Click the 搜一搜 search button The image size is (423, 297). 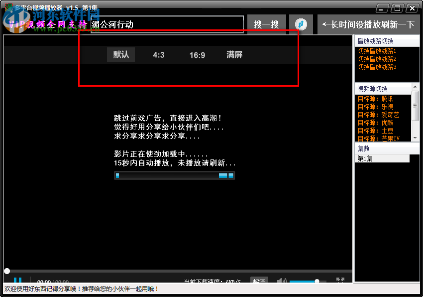coord(267,24)
